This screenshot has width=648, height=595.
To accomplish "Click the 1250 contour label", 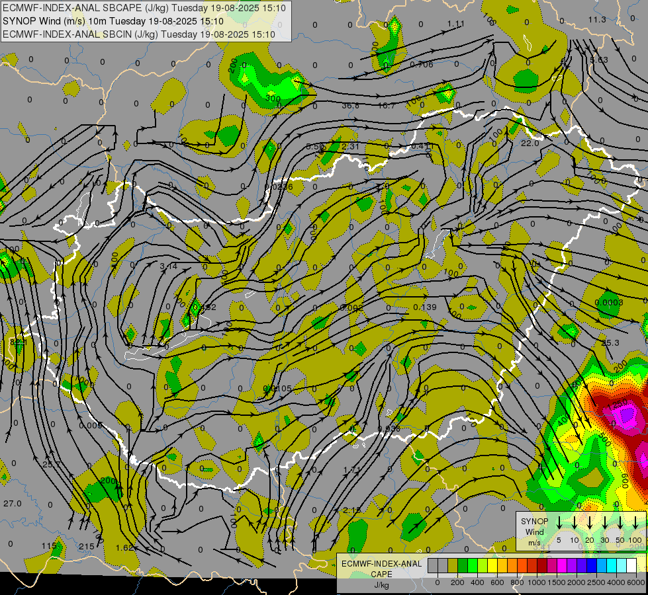I will point(618,405).
